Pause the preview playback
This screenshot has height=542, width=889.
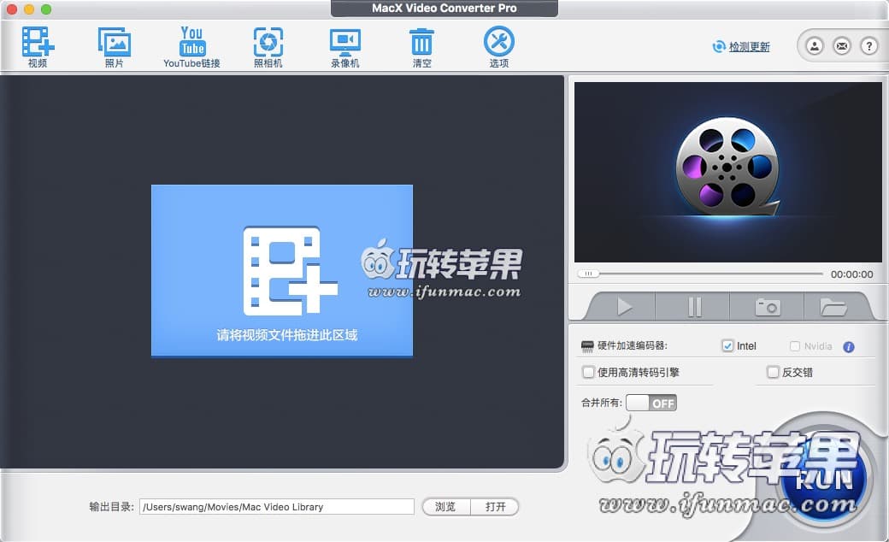click(x=694, y=307)
